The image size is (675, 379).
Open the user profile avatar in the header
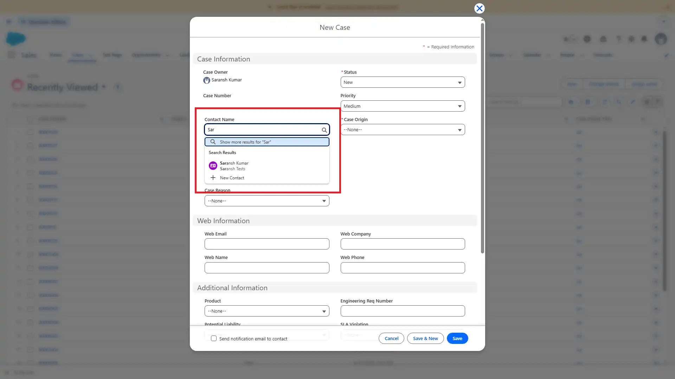[661, 39]
